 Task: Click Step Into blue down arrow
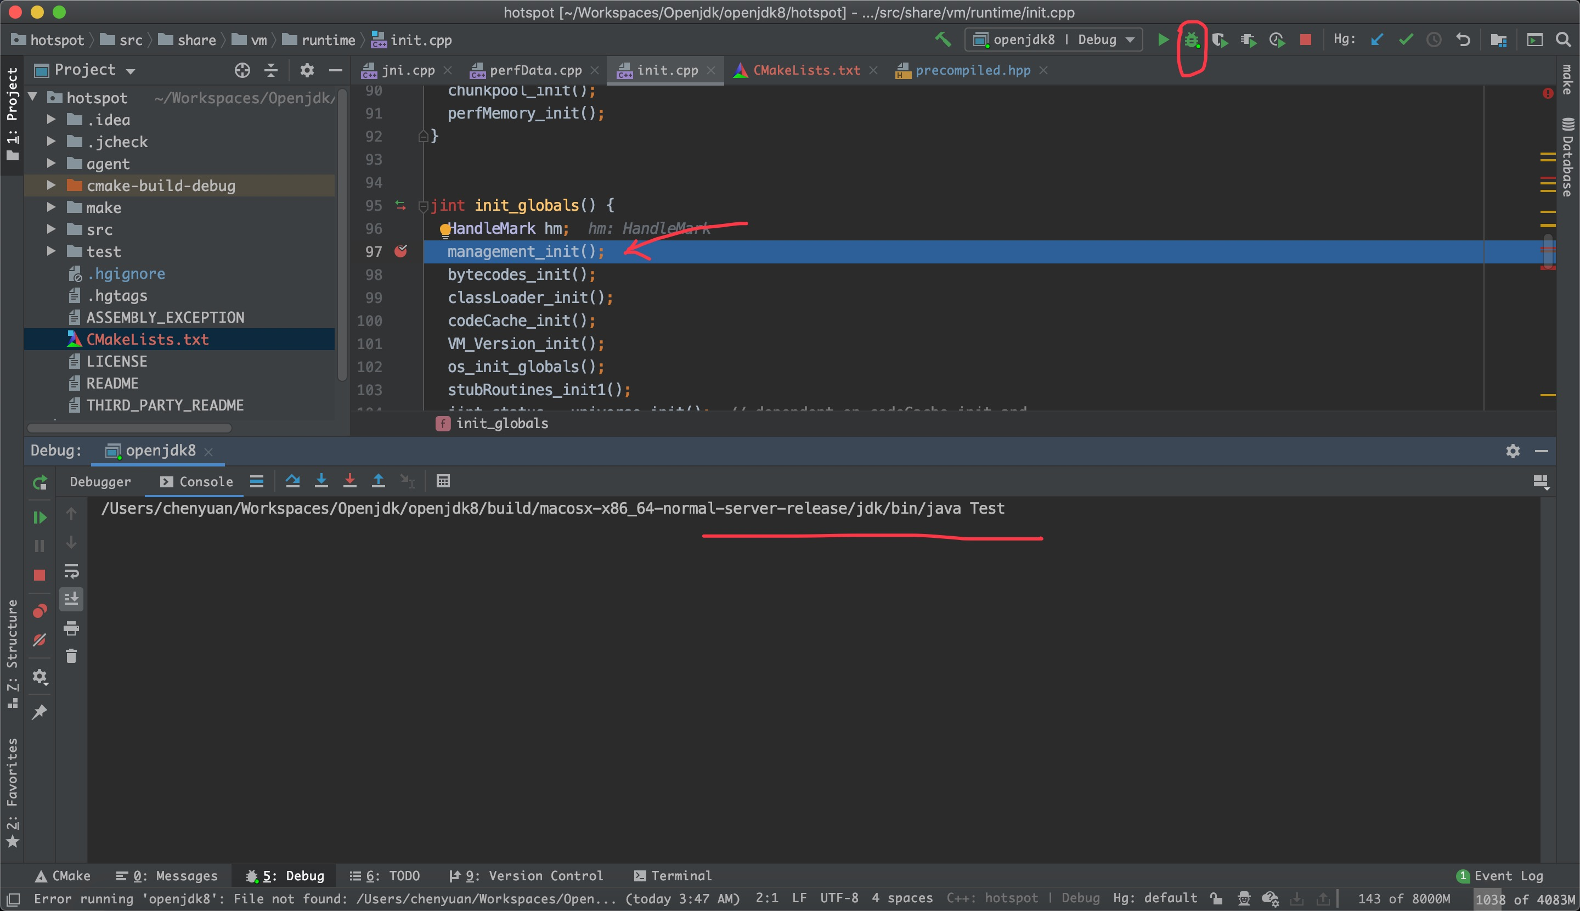[x=321, y=481]
